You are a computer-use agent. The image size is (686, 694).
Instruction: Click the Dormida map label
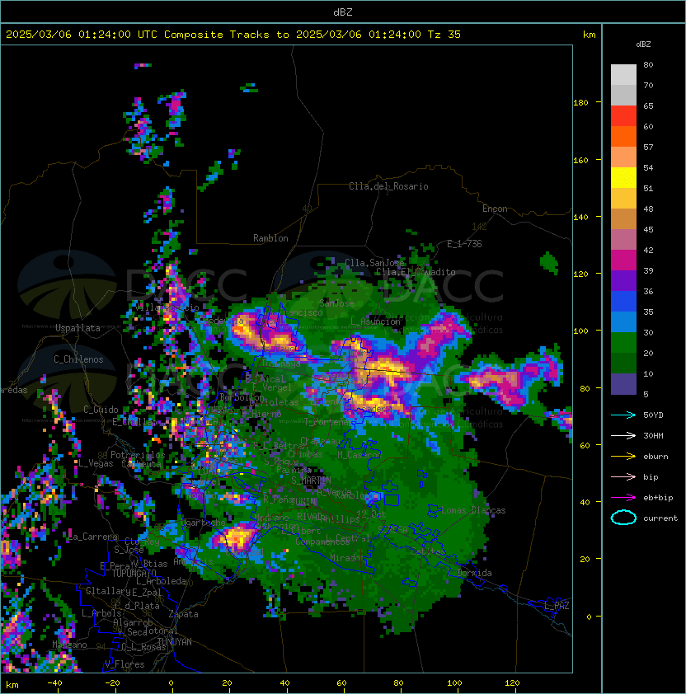(x=474, y=573)
